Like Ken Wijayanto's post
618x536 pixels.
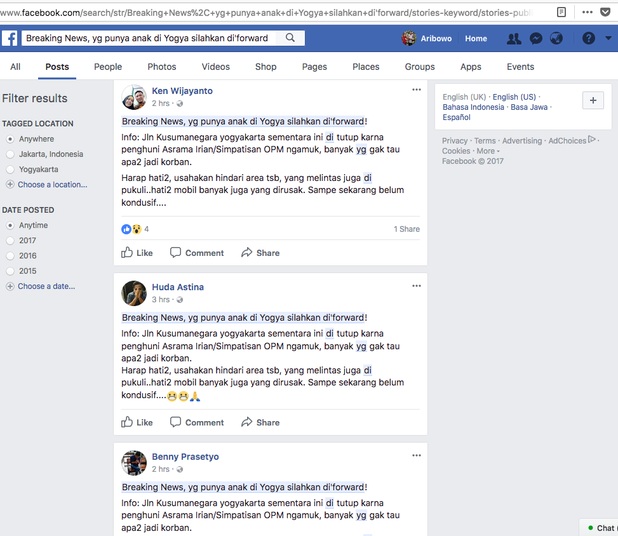[x=137, y=253]
